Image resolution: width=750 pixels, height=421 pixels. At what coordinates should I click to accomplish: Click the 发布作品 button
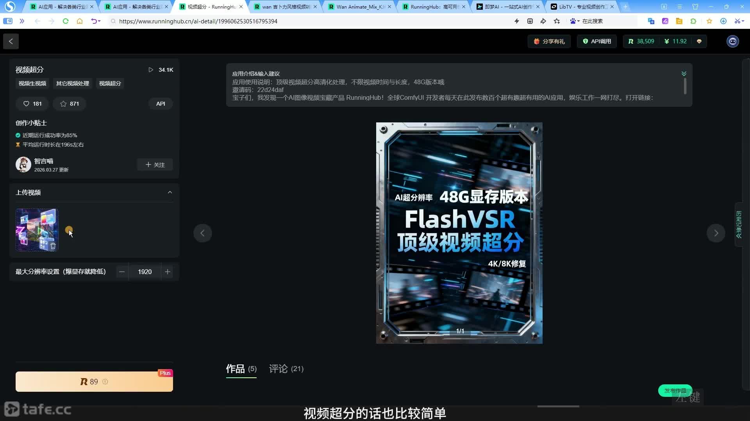[675, 391]
